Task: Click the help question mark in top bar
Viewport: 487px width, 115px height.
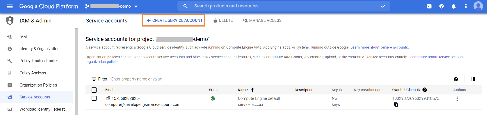Action: [441, 6]
